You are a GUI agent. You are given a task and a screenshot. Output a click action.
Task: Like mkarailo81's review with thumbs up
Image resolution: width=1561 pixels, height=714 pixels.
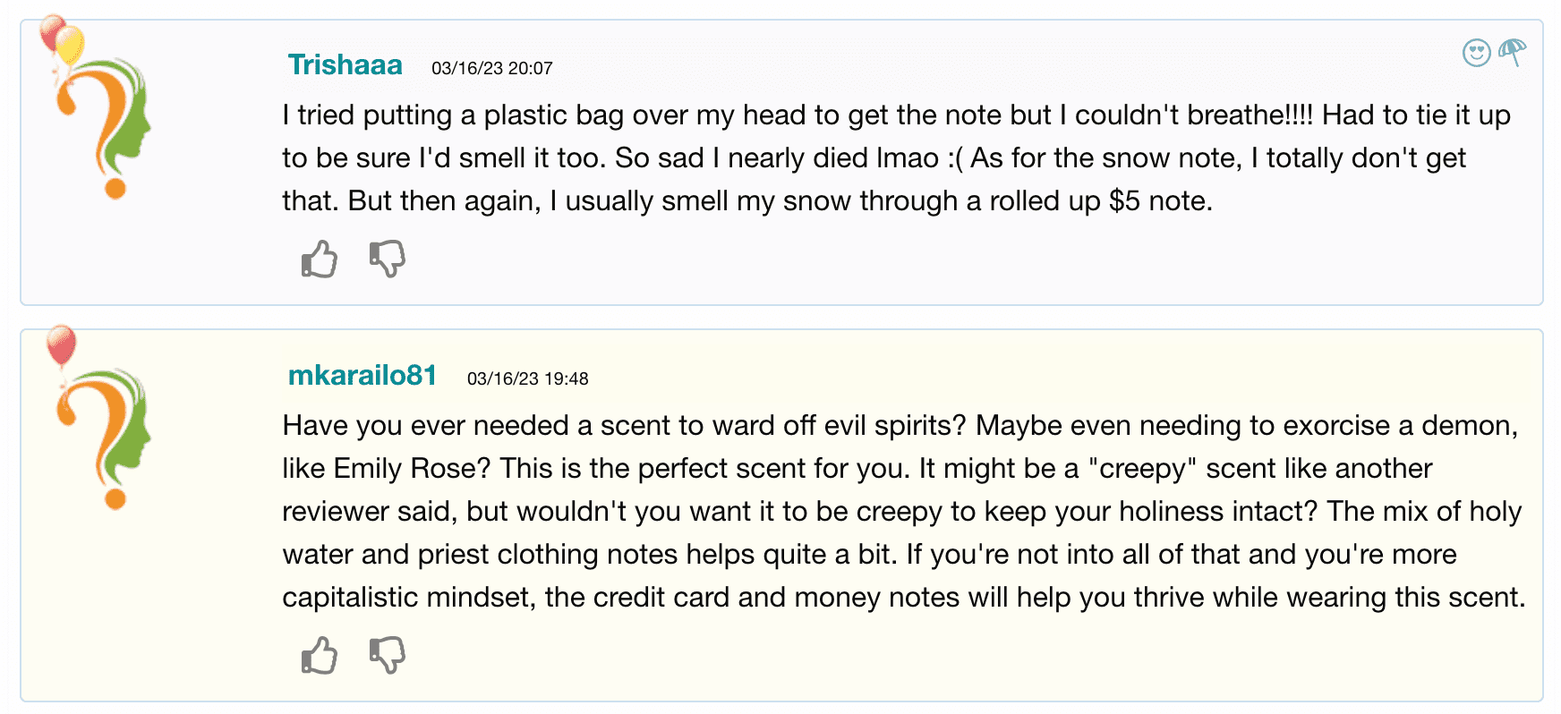point(320,656)
